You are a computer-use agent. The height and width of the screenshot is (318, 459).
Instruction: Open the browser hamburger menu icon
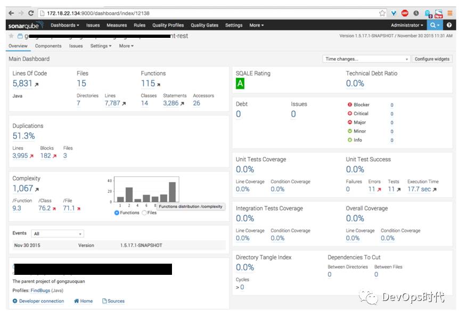449,13
